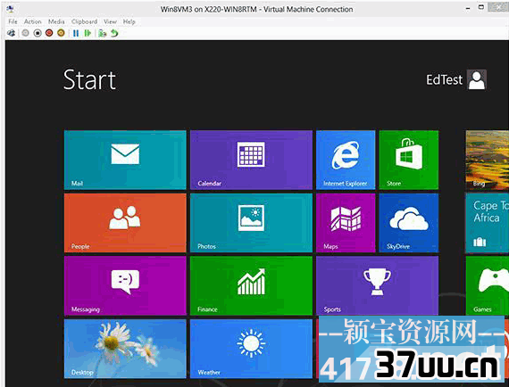Open the Help menu

coord(129,21)
